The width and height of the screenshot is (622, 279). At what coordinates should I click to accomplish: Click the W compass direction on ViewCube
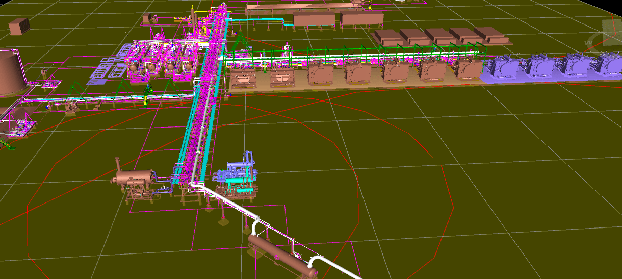590,41
